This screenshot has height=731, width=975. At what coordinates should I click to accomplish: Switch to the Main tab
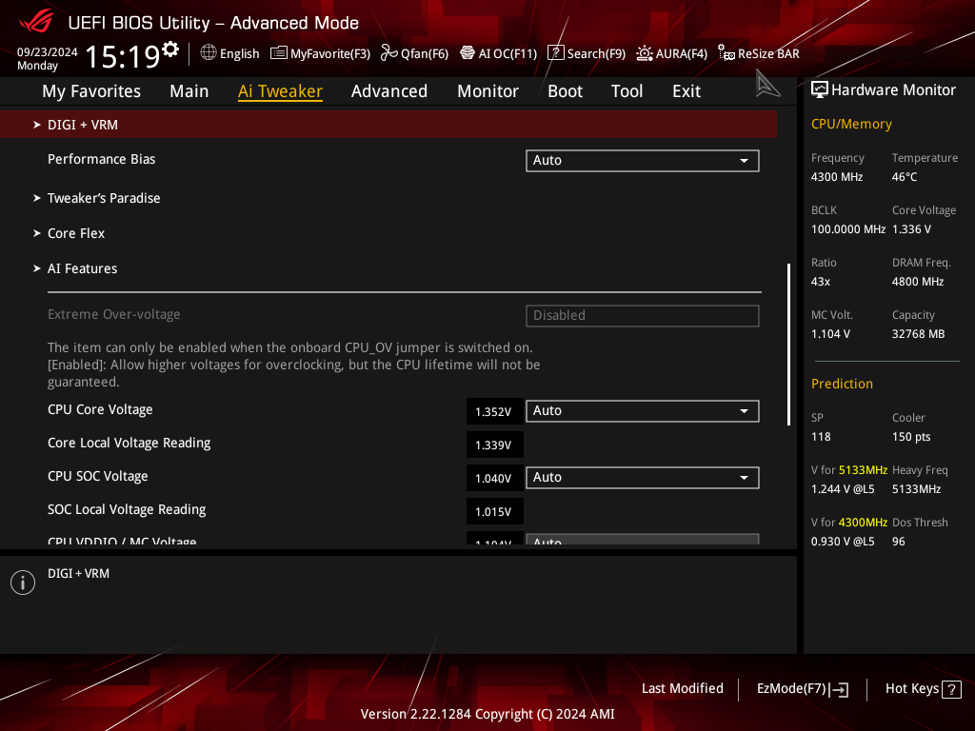pyautogui.click(x=189, y=91)
